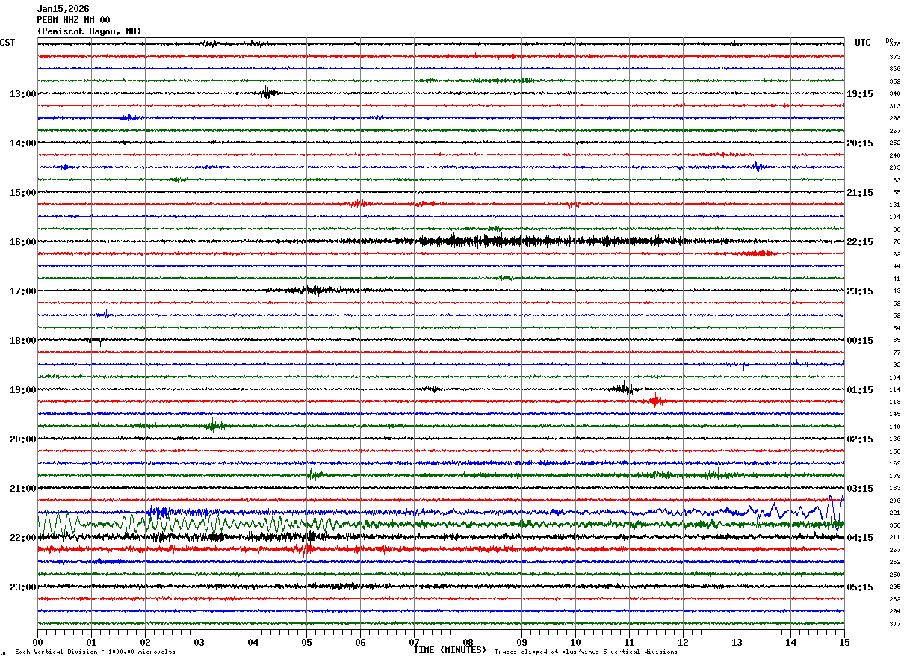The height and width of the screenshot is (662, 904).
Task: Click the DC offset value "378"
Action: pyautogui.click(x=894, y=44)
